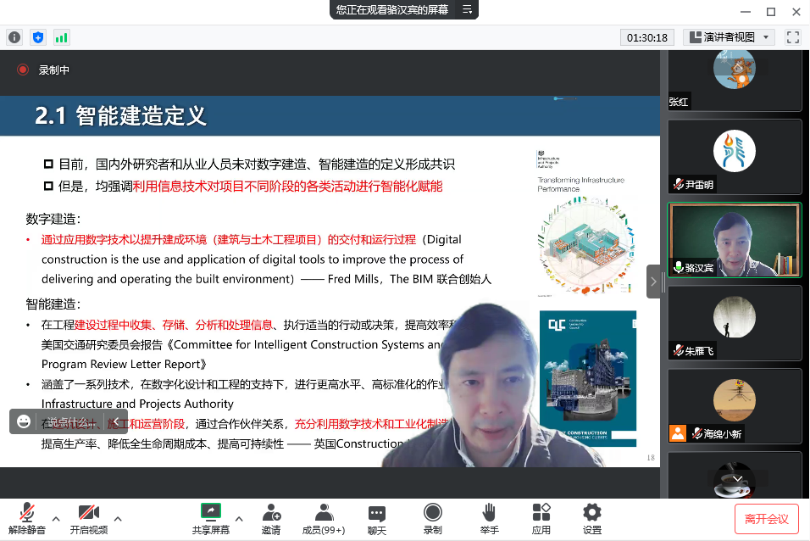Select 张红 participant tile
The image size is (810, 541).
click(x=734, y=81)
